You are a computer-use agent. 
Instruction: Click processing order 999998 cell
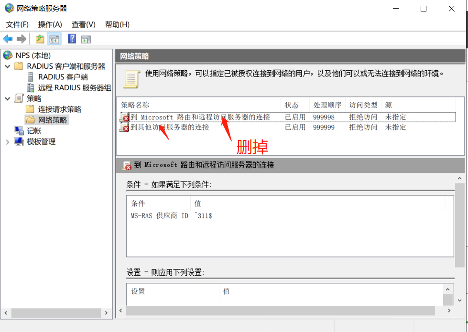pos(324,117)
